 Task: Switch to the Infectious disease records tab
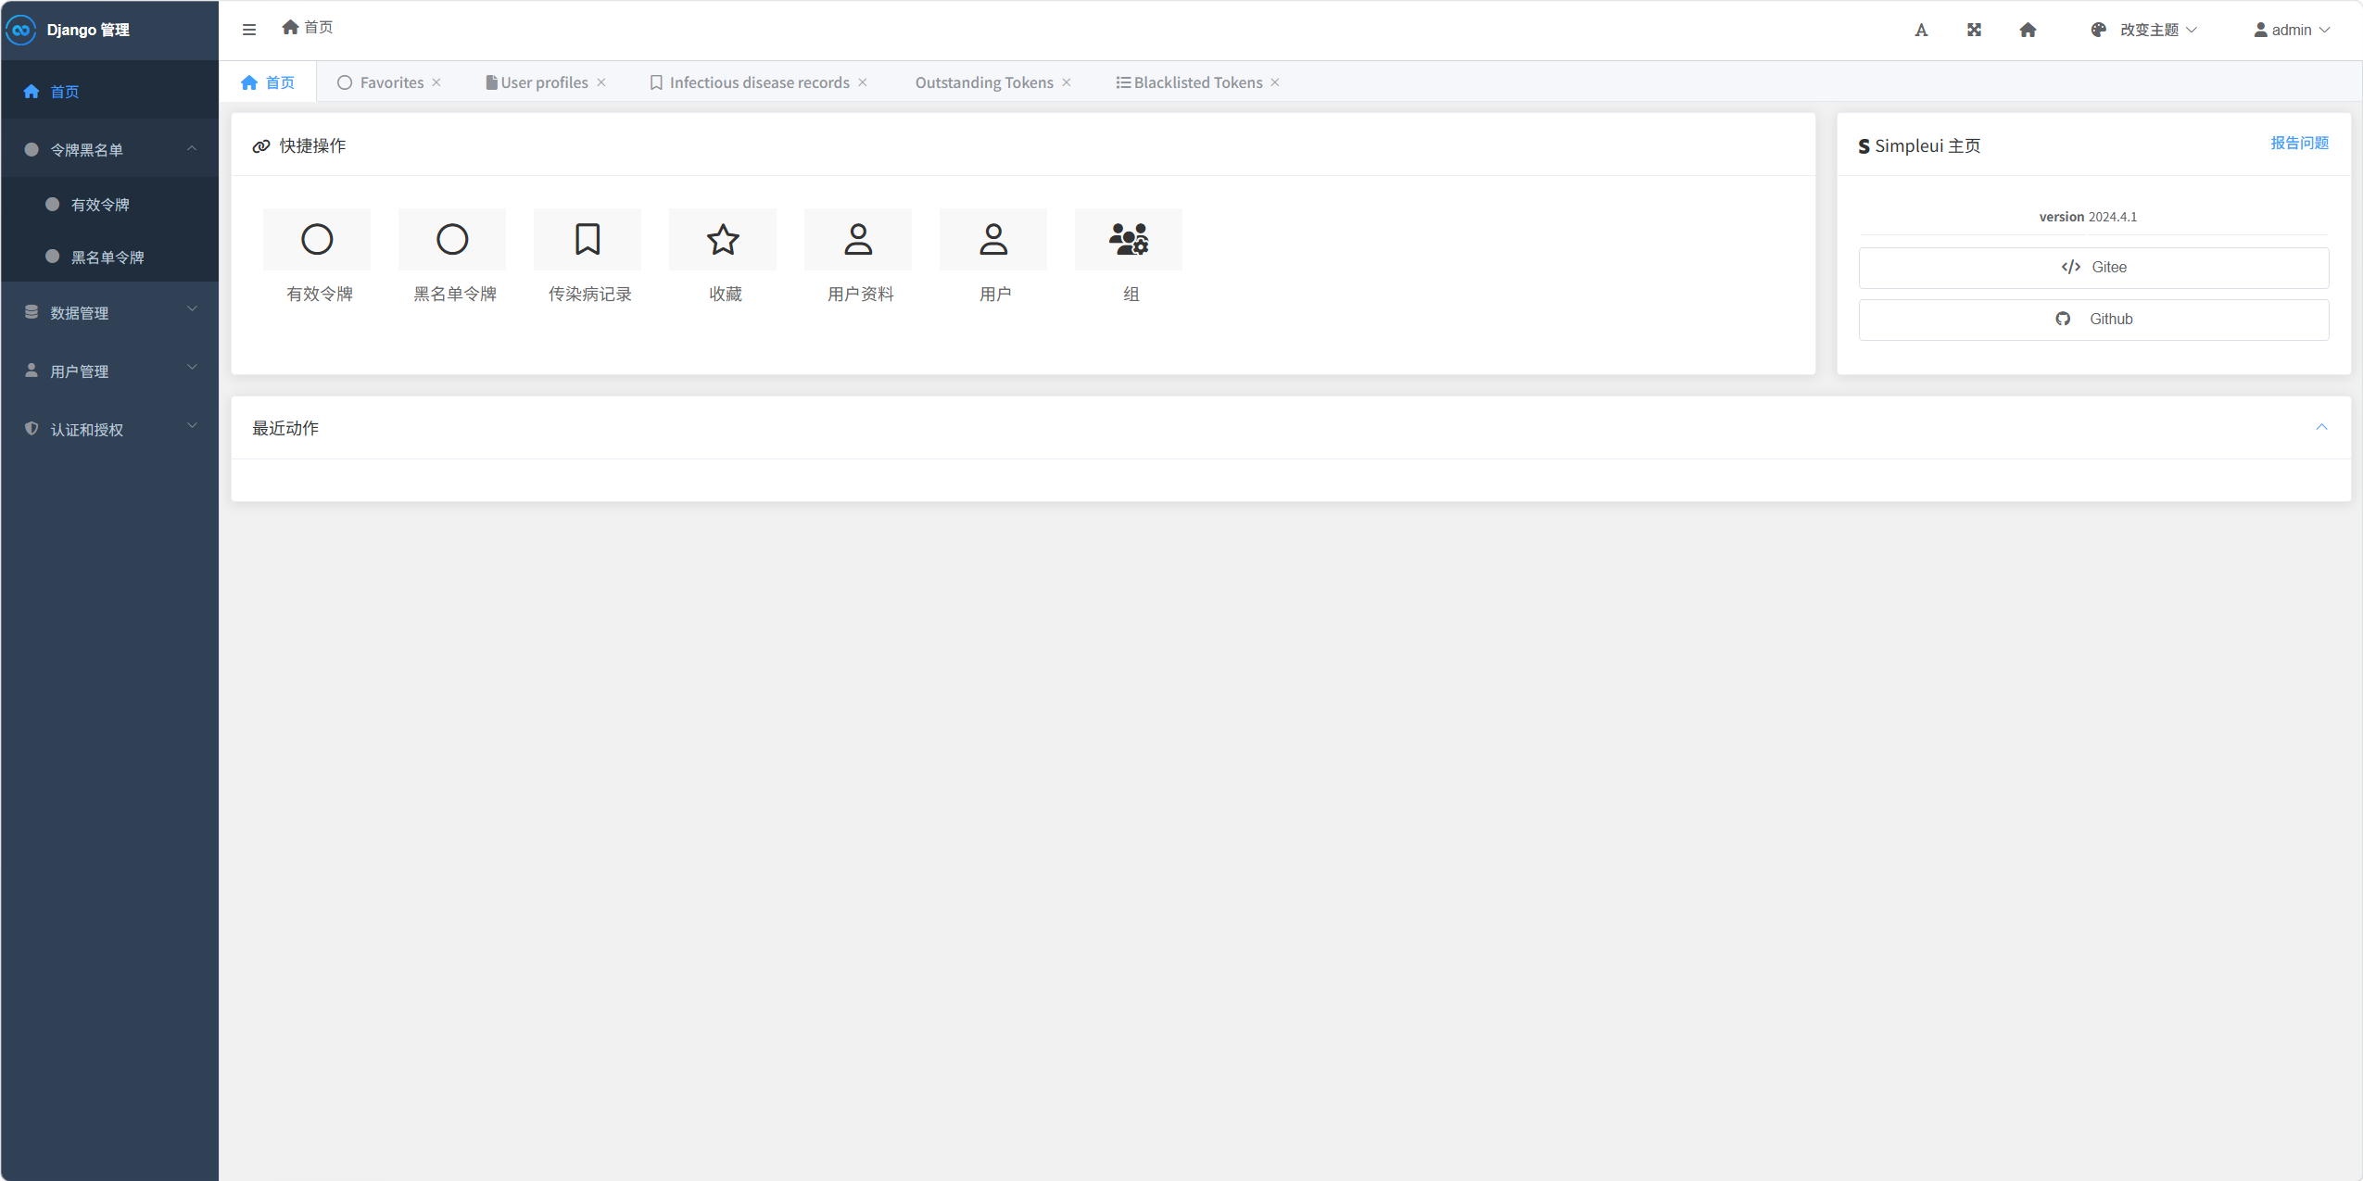pos(758,82)
